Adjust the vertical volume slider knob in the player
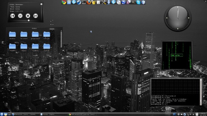This screenshot has height=116, width=207. (41, 4)
